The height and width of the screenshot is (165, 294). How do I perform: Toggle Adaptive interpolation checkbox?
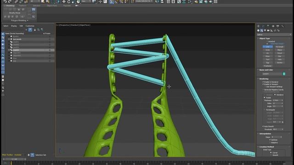click(x=270, y=143)
